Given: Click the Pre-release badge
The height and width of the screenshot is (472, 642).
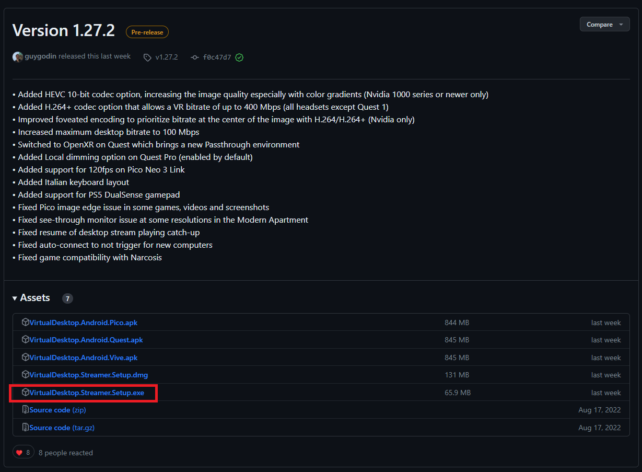Looking at the screenshot, I should point(147,32).
